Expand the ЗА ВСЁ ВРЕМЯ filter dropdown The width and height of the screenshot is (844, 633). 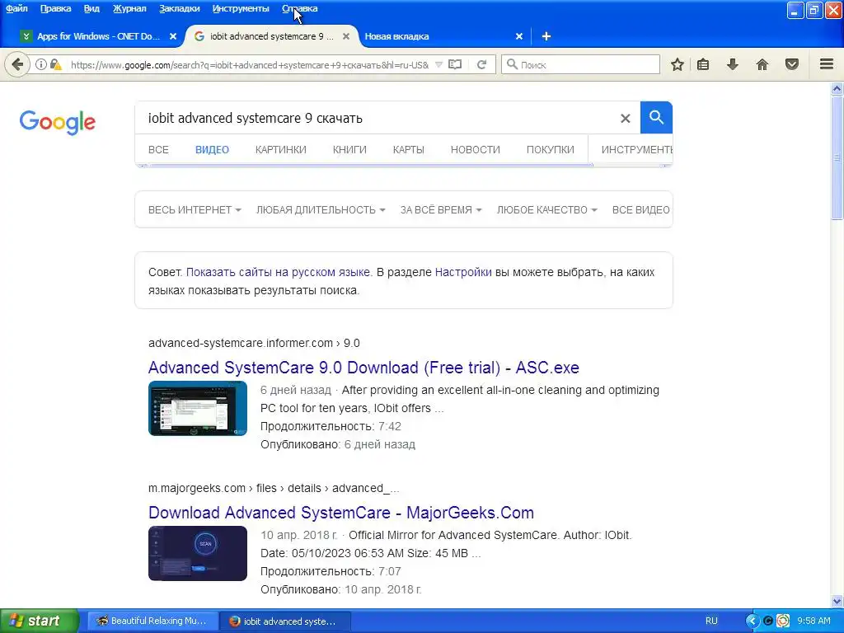441,210
